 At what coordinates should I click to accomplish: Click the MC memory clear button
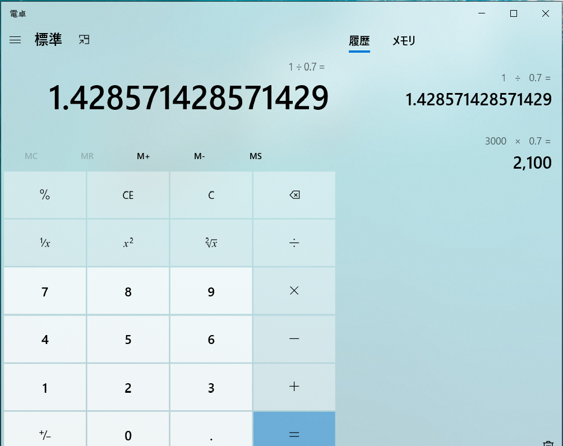(31, 156)
